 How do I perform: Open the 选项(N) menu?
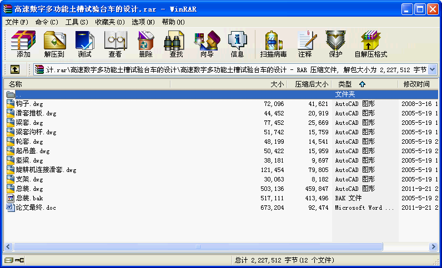[x=143, y=22]
